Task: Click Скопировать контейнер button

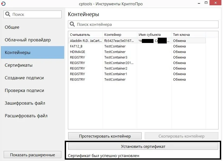Action: (182, 136)
